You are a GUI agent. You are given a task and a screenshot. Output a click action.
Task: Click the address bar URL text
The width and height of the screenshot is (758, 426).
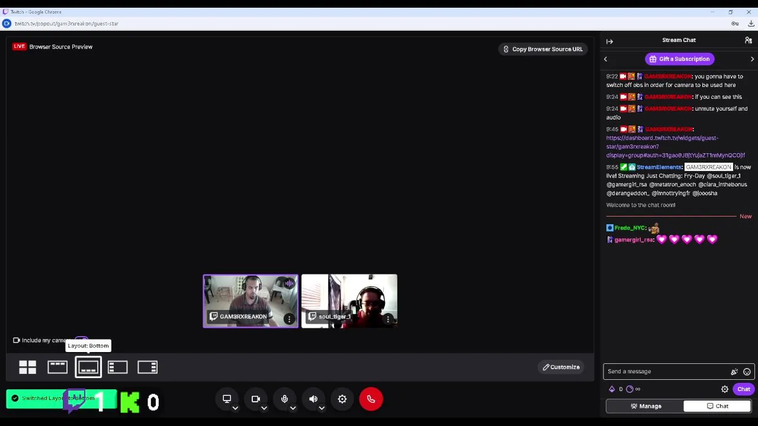point(66,24)
